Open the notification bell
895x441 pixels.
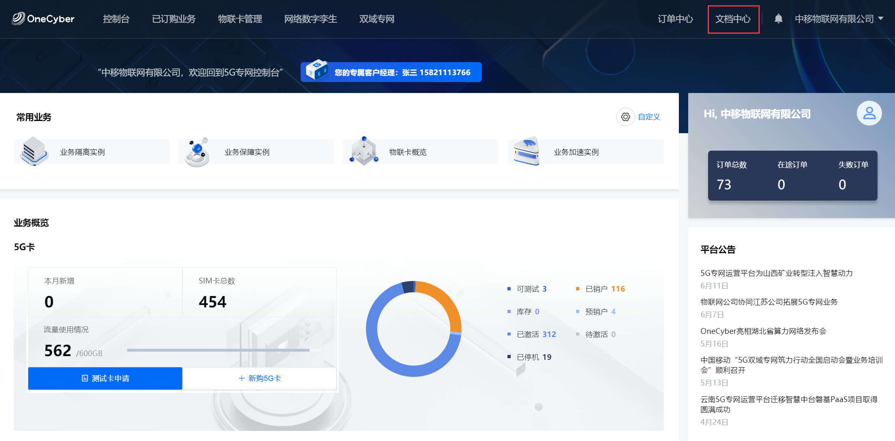click(x=778, y=19)
